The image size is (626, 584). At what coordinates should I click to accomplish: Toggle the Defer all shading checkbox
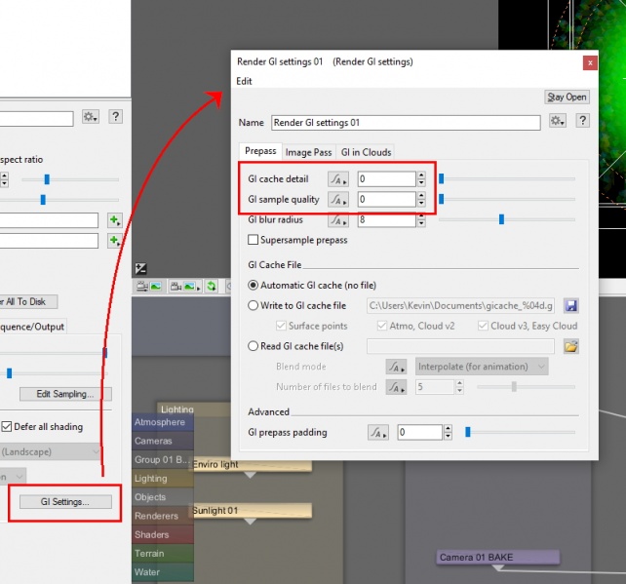click(7, 426)
